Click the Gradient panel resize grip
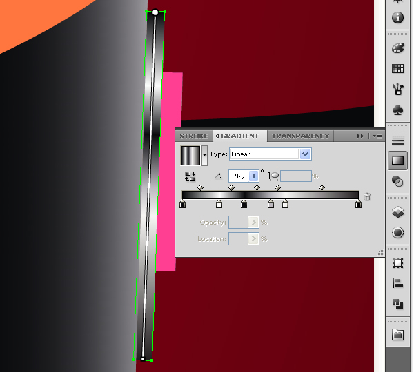 tap(380, 253)
